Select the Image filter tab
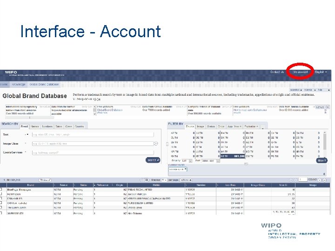This screenshot has height=251, width=335. [201, 126]
